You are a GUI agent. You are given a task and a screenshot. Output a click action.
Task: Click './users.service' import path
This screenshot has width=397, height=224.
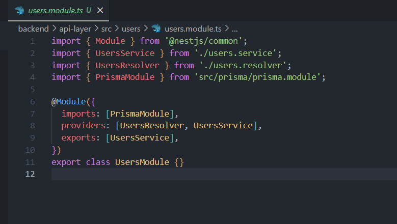(235, 53)
